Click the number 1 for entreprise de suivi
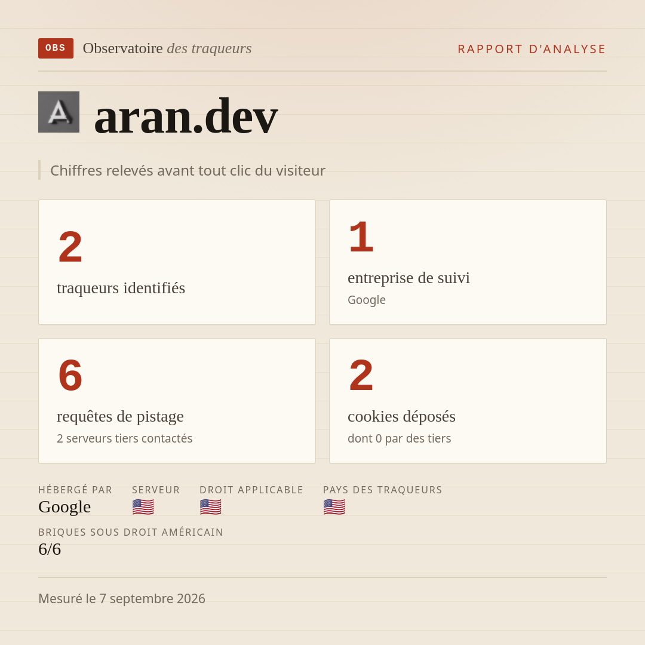 (x=361, y=237)
